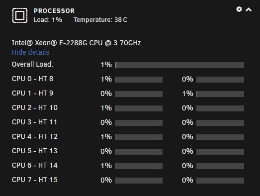Screen dimensions: 260x196
Task: Click the Intel Xeon E-2288G CPU name
Action: pos(76,43)
